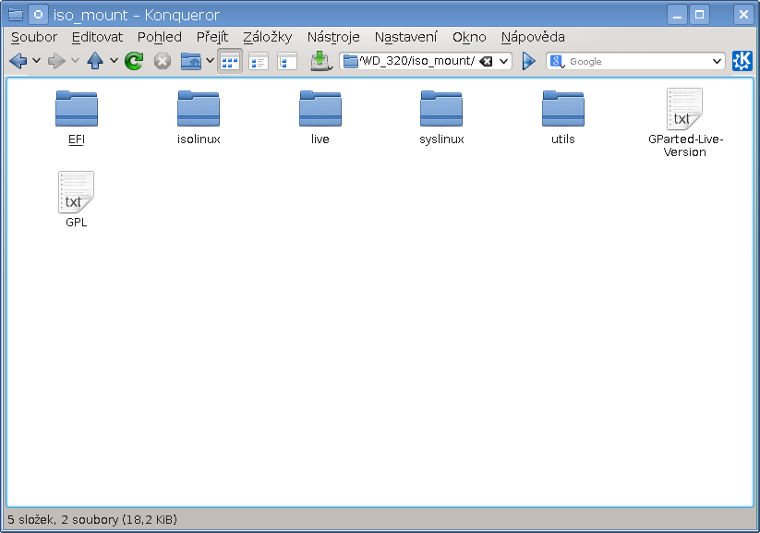Click the window menu icon in title bar
This screenshot has width=760, height=533.
tap(16, 15)
